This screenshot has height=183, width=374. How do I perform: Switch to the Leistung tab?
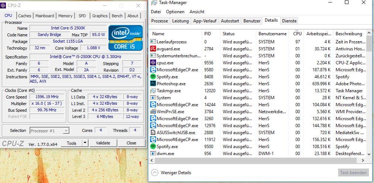[x=181, y=21]
